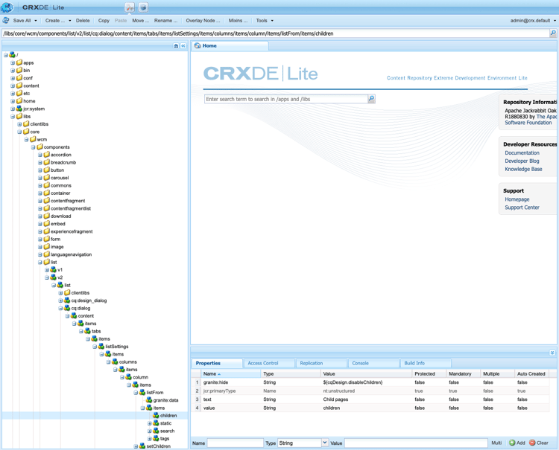Open the Support Center link

click(x=522, y=208)
